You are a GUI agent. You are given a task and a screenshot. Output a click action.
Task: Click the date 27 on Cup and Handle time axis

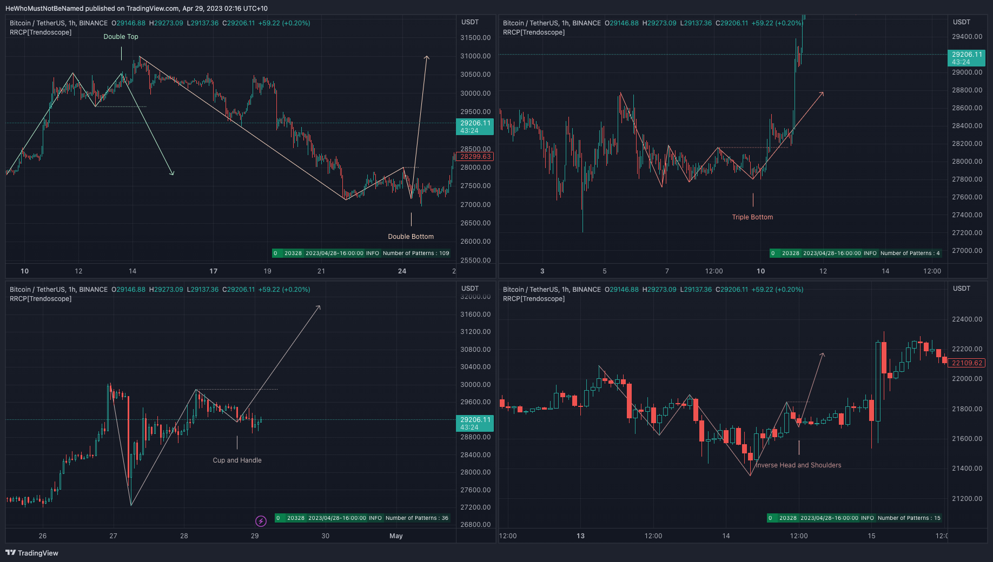pos(113,536)
